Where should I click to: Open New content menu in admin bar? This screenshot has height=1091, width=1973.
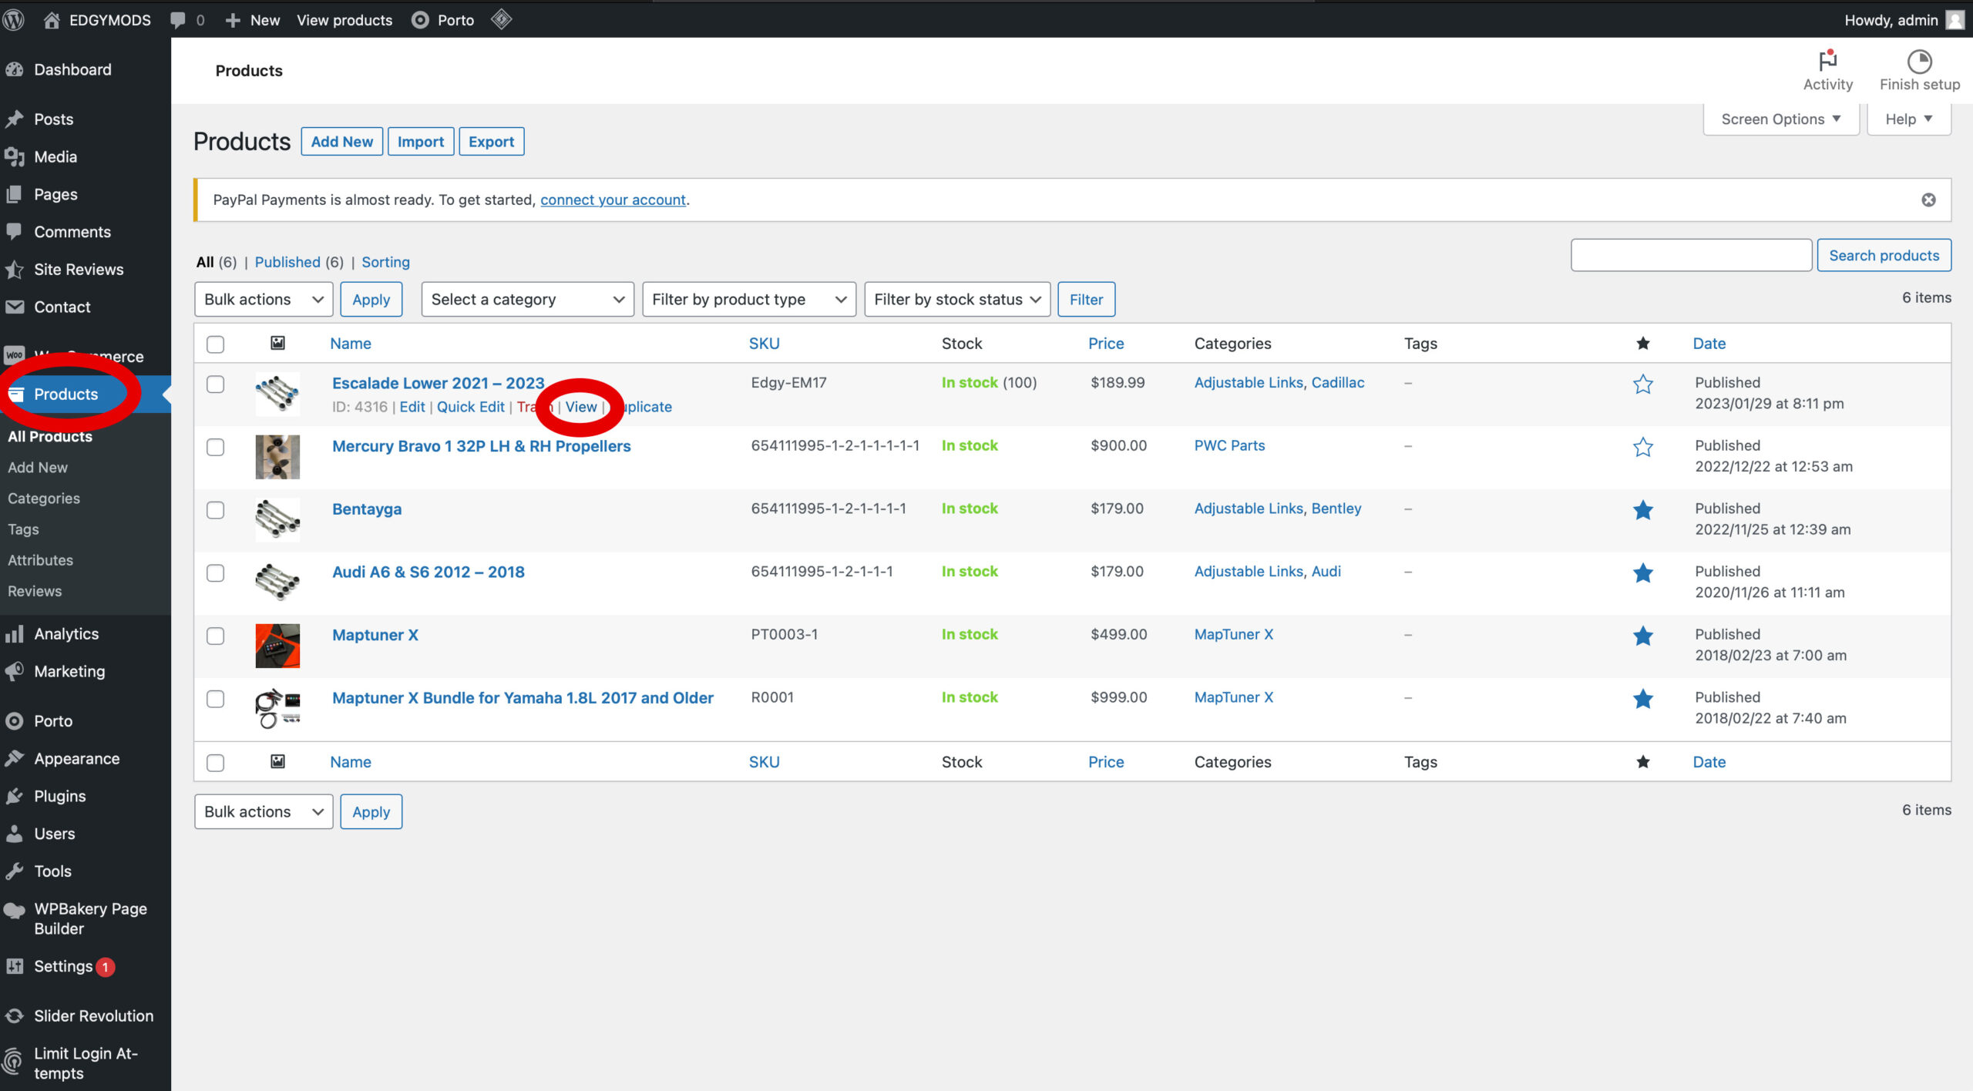pyautogui.click(x=252, y=20)
